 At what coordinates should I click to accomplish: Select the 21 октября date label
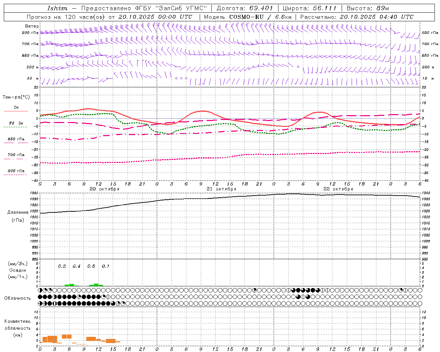coord(221,189)
